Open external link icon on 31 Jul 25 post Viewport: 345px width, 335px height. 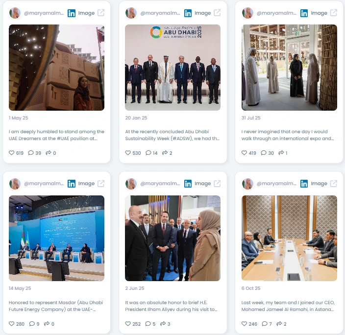[x=334, y=13]
